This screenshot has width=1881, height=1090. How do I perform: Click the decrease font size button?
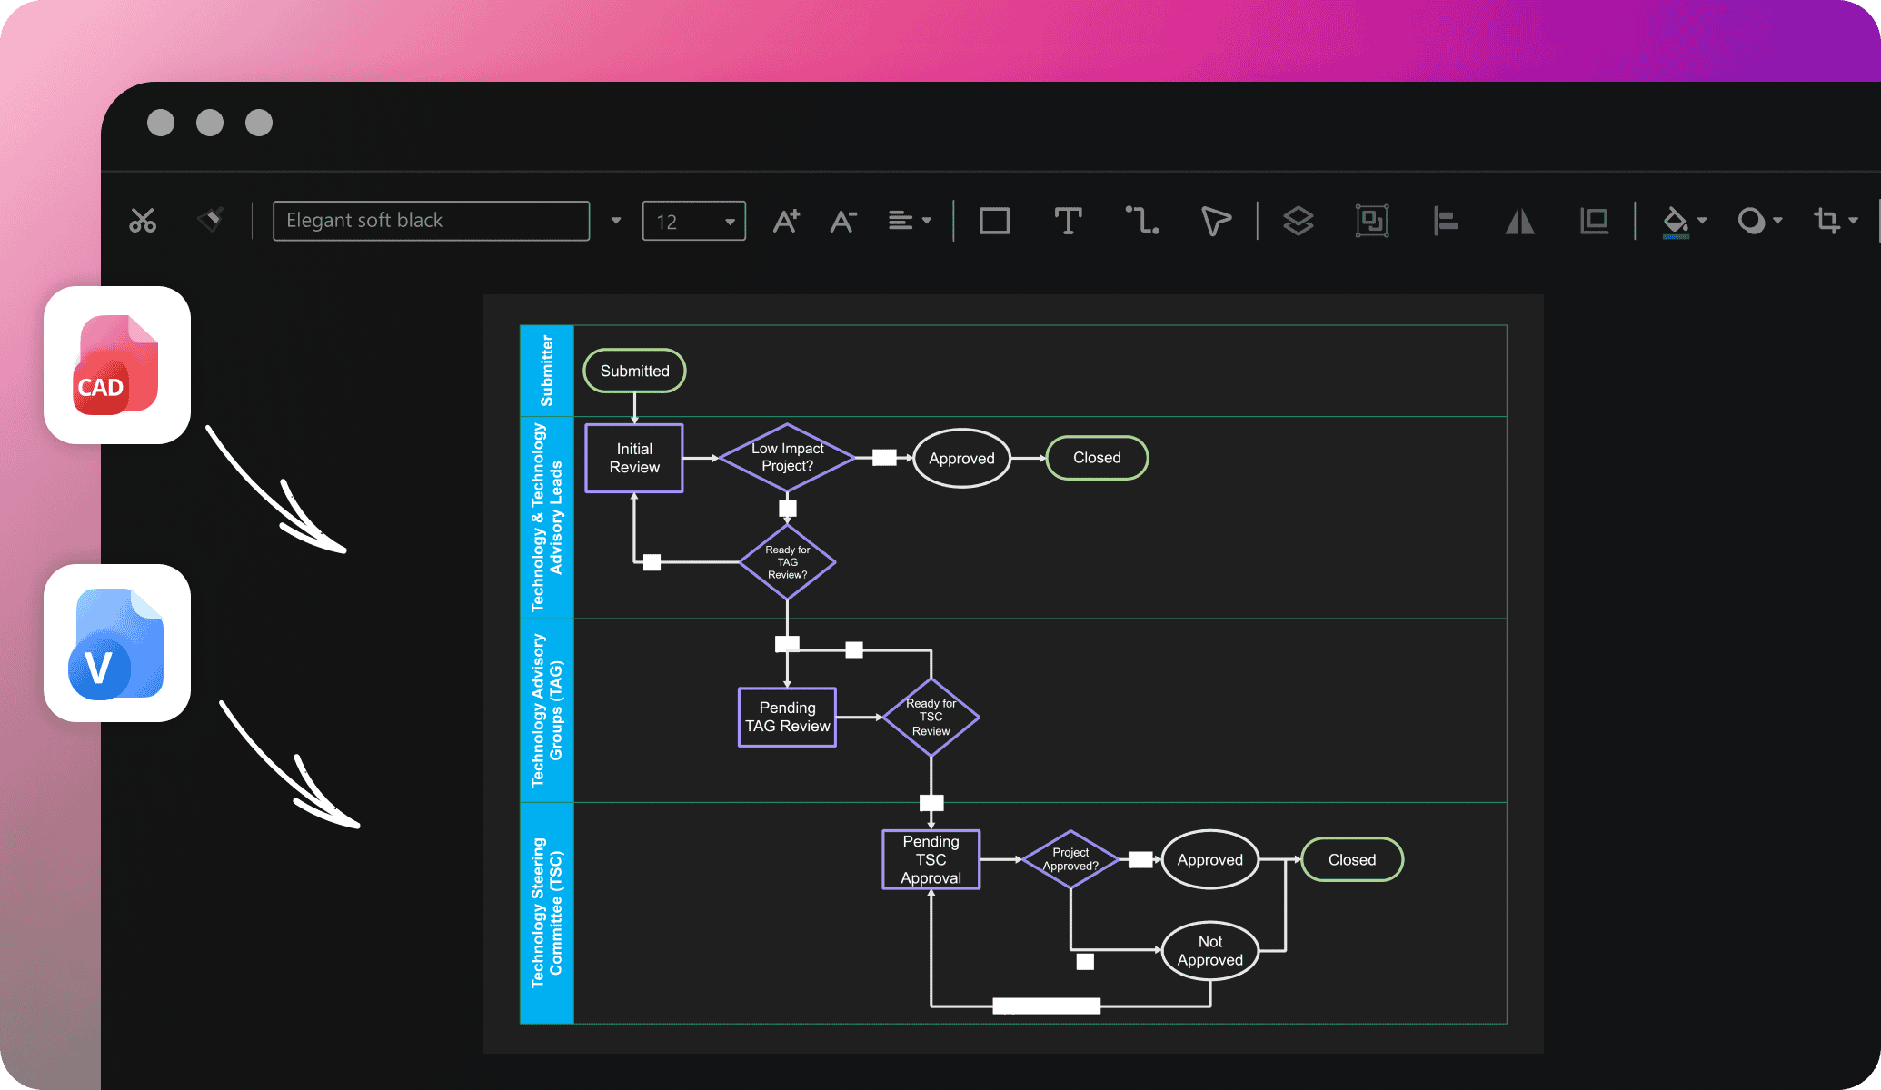pyautogui.click(x=845, y=218)
